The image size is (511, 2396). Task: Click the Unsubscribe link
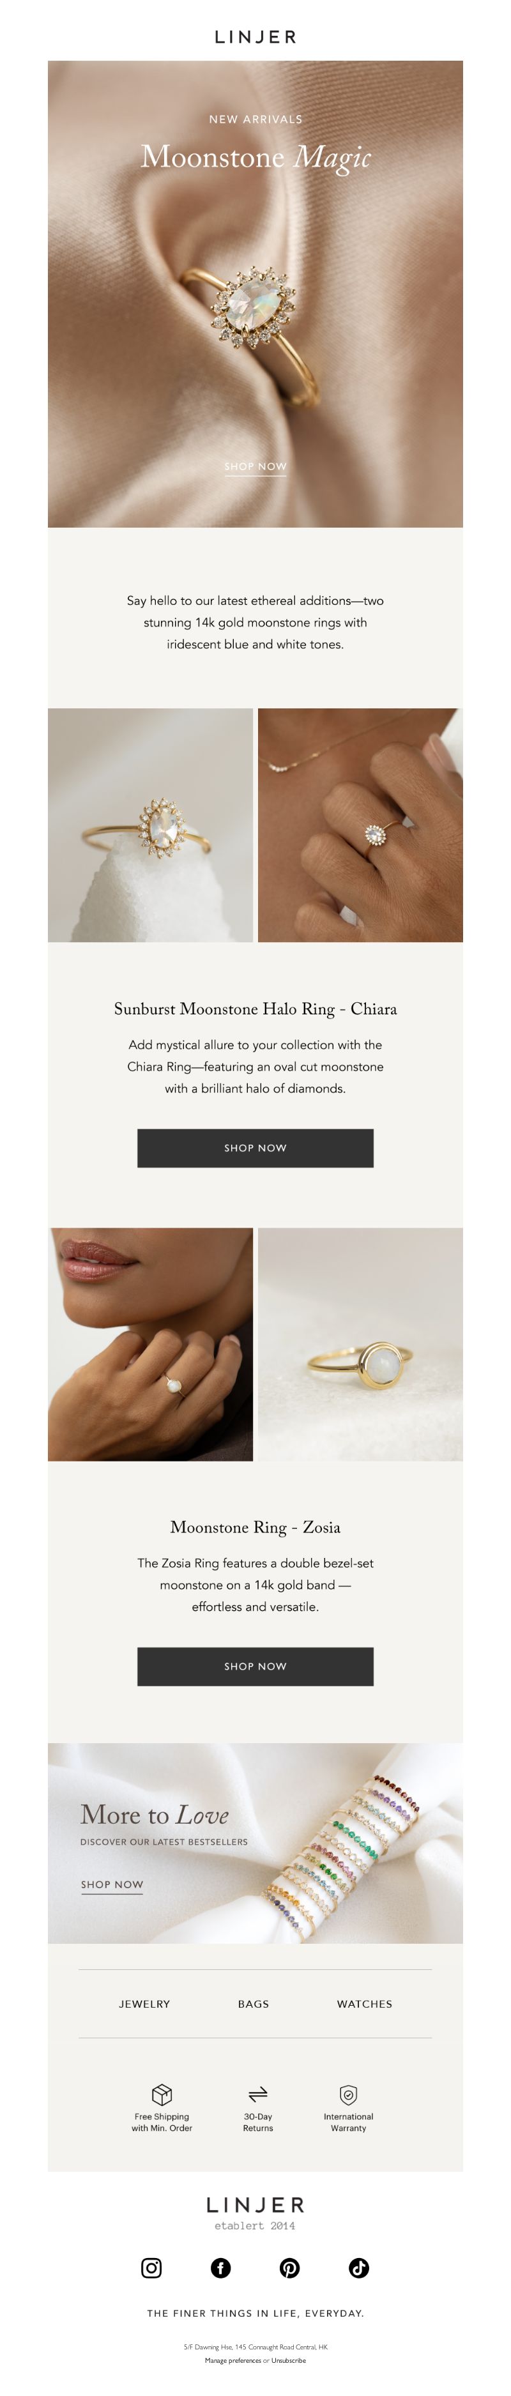289,2360
